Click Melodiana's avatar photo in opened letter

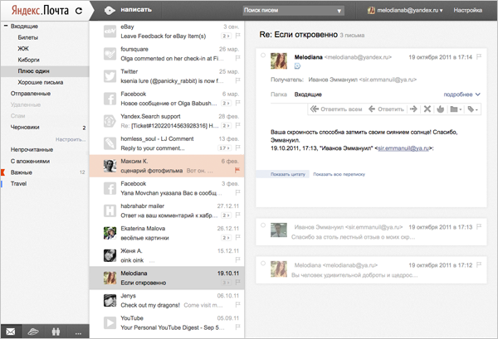(x=279, y=61)
